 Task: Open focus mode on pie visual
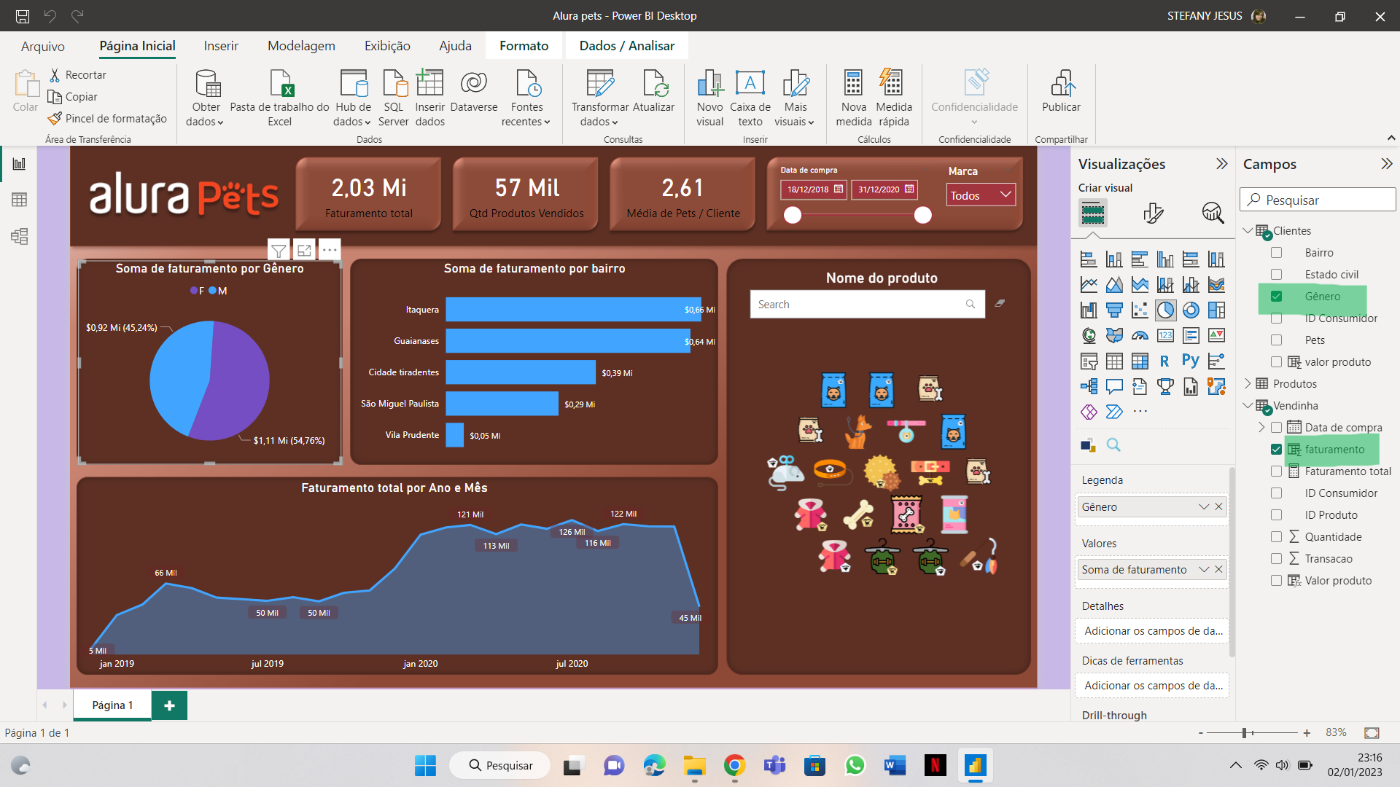click(304, 250)
